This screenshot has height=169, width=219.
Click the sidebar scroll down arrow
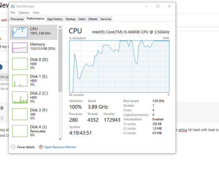point(60,139)
